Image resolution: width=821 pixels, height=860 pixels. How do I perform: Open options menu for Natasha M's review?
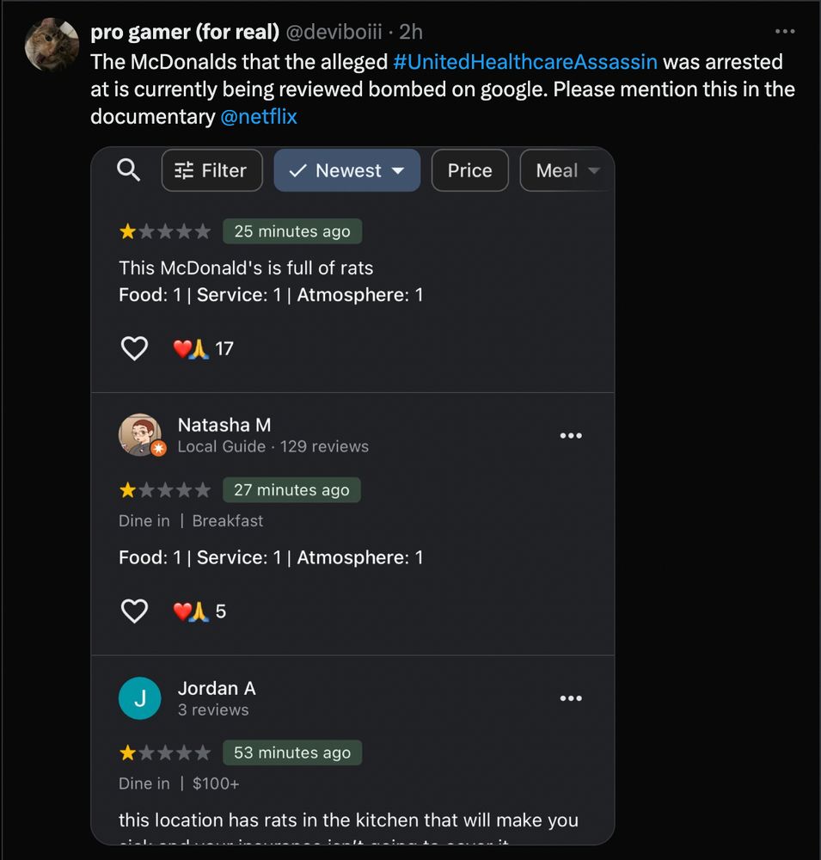click(x=571, y=435)
